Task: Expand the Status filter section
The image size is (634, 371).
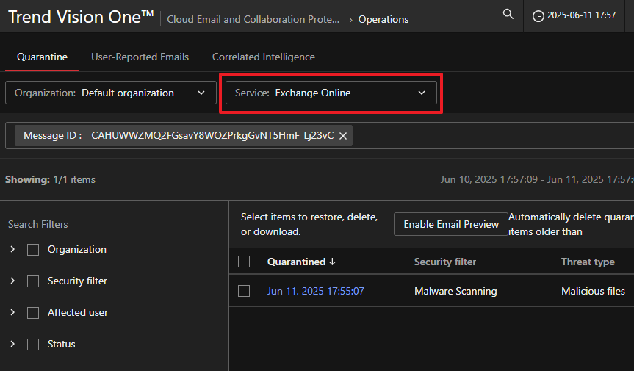Action: tap(12, 345)
